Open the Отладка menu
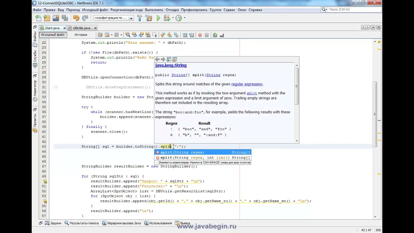Image resolution: width=414 pixels, height=233 pixels. (x=172, y=10)
